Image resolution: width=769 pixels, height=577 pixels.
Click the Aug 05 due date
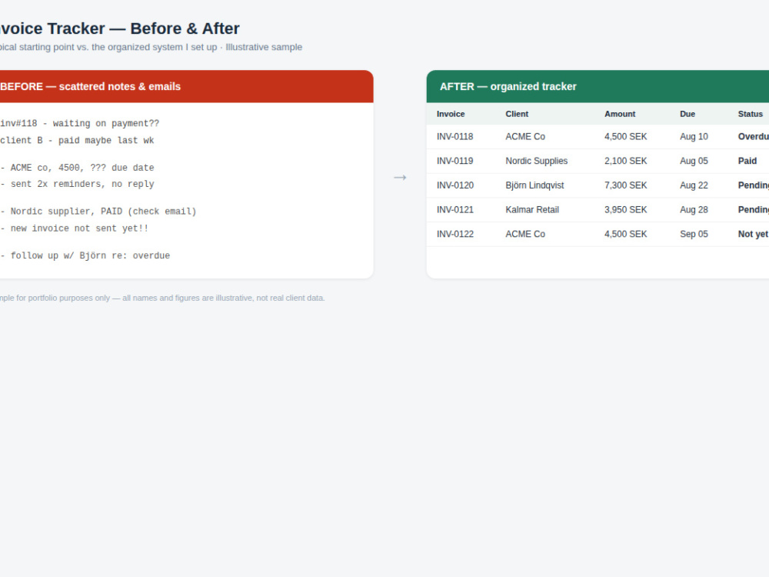click(x=694, y=161)
